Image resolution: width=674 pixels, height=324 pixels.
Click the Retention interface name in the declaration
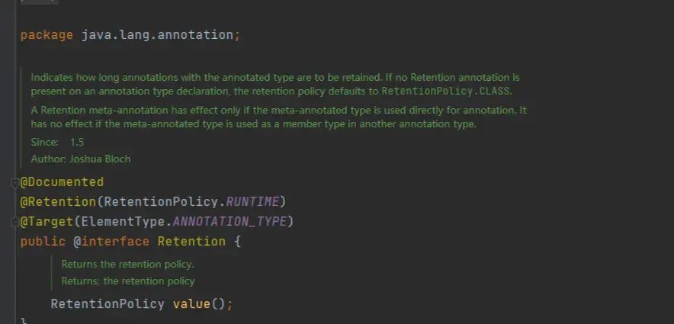(x=191, y=242)
